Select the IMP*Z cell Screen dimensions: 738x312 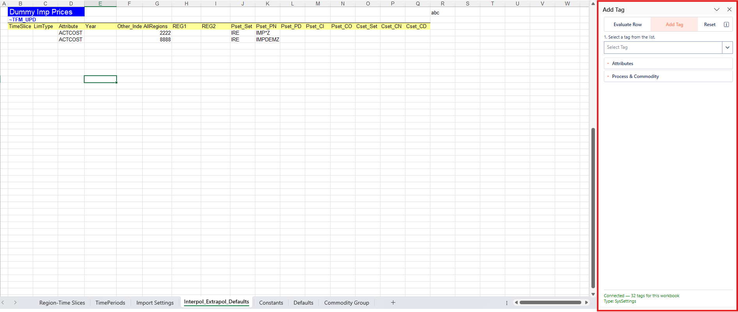click(267, 33)
